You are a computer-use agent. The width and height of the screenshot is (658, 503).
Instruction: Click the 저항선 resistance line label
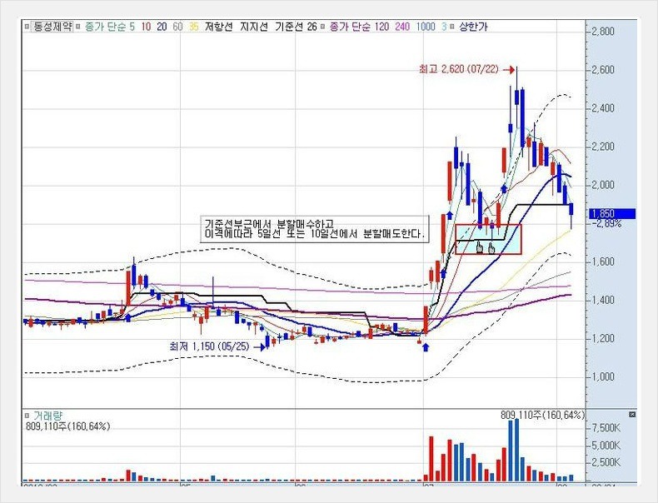(x=220, y=27)
